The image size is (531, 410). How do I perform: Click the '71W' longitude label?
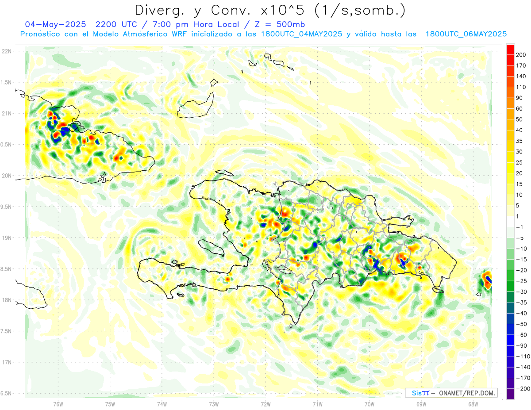317,404
